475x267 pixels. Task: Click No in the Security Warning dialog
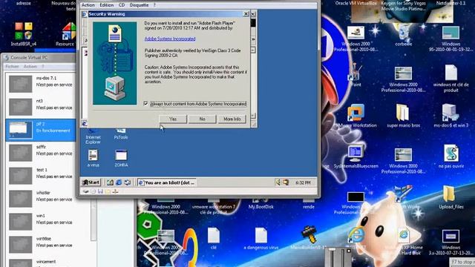coord(202,119)
